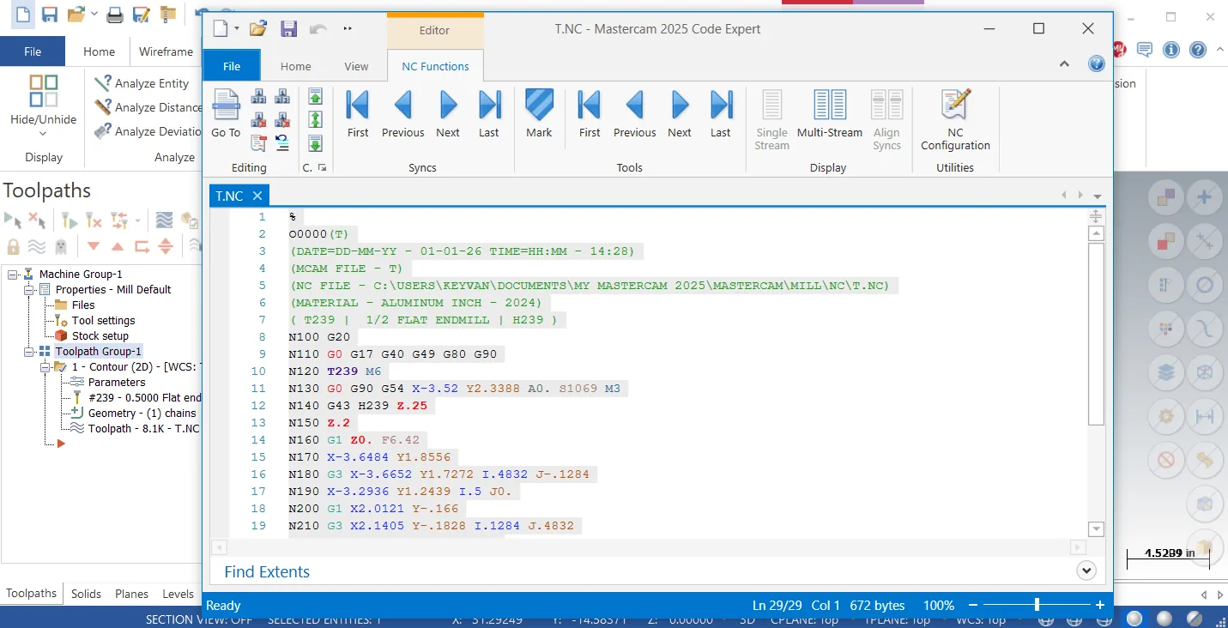The width and height of the screenshot is (1228, 628).
Task: Select Tool settings in tree
Action: 103,320
